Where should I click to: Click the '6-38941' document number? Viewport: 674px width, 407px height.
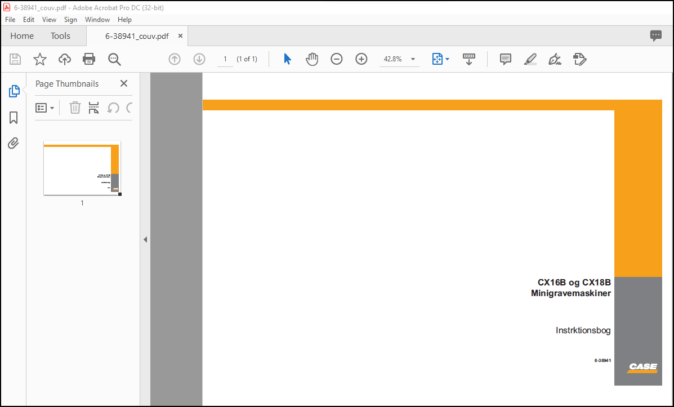coord(602,361)
